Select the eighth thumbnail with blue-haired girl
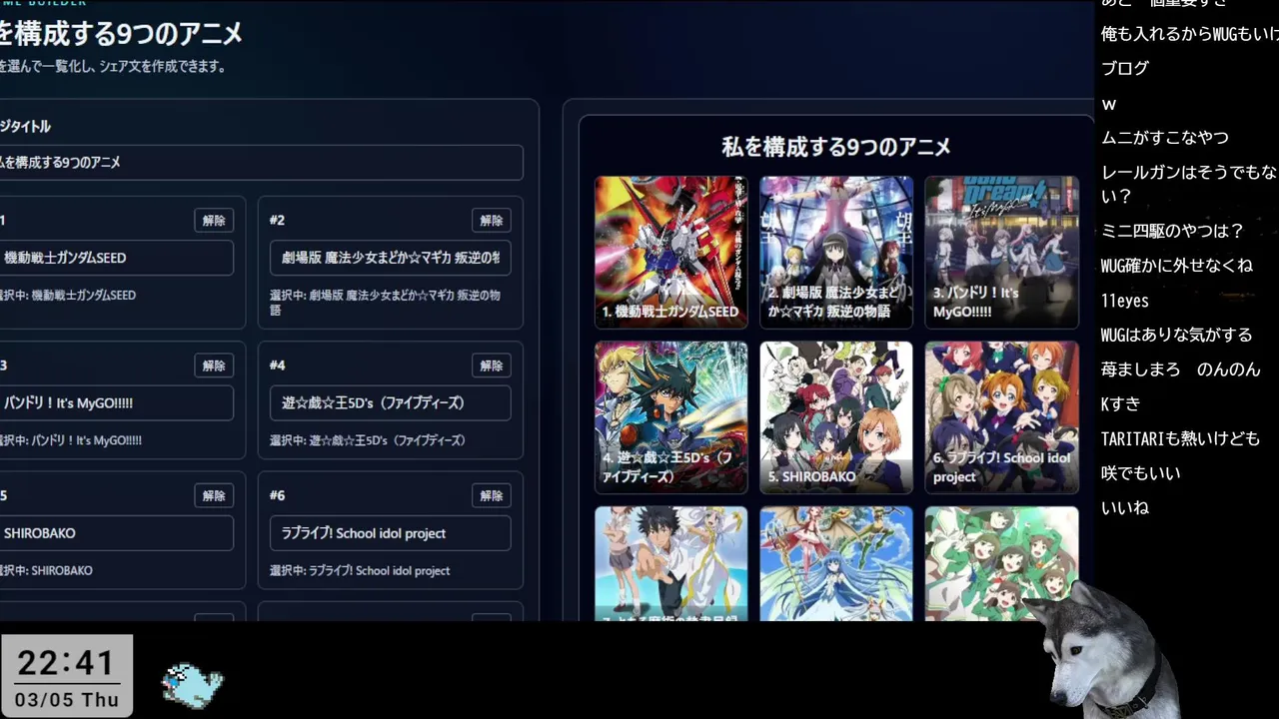 click(836, 563)
